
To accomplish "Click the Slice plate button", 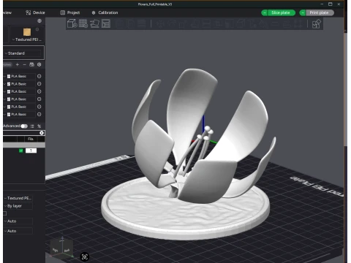I will (281, 12).
